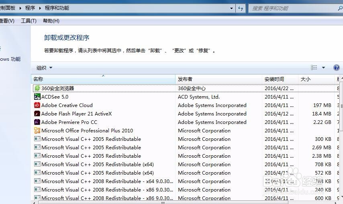Image resolution: width=343 pixels, height=204 pixels.
Task: Click the 360安全浏览器 program icon
Action: [37, 88]
